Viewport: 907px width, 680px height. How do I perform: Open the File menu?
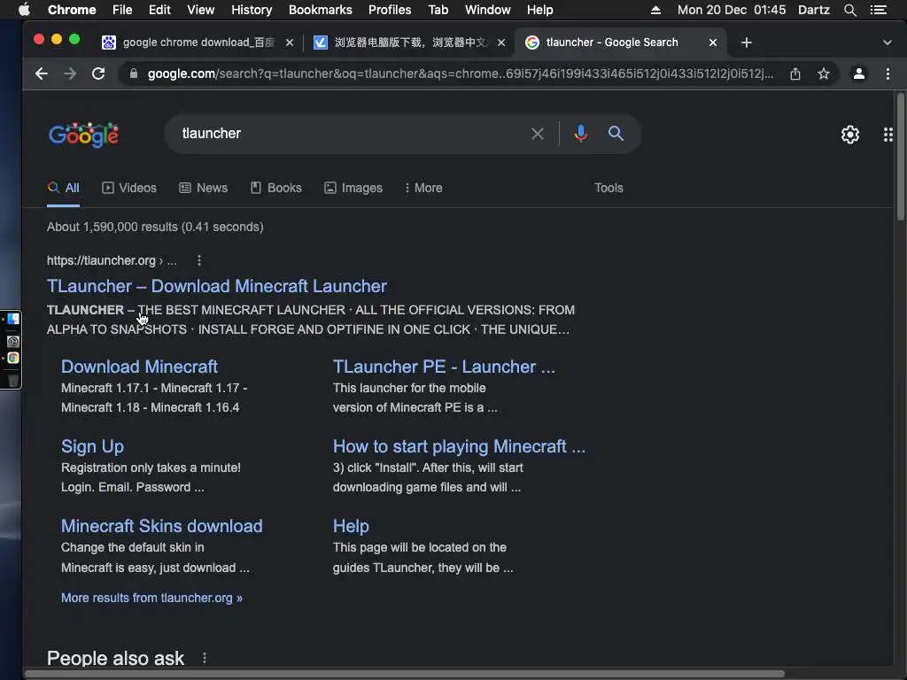point(122,10)
